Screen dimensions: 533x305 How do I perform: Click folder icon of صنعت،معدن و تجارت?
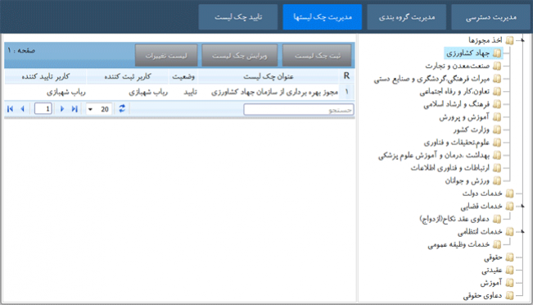click(497, 66)
